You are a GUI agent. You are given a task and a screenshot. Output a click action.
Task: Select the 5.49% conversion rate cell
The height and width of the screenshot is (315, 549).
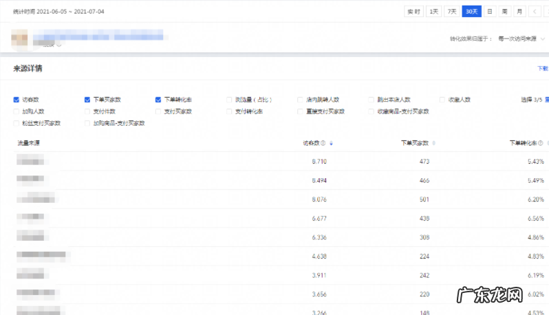click(536, 181)
